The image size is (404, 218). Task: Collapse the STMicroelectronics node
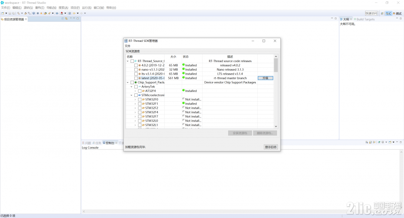(131, 95)
